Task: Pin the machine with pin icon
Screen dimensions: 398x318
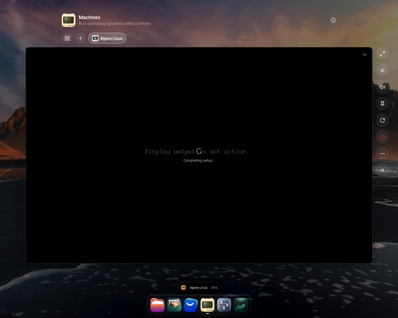Action: [382, 104]
